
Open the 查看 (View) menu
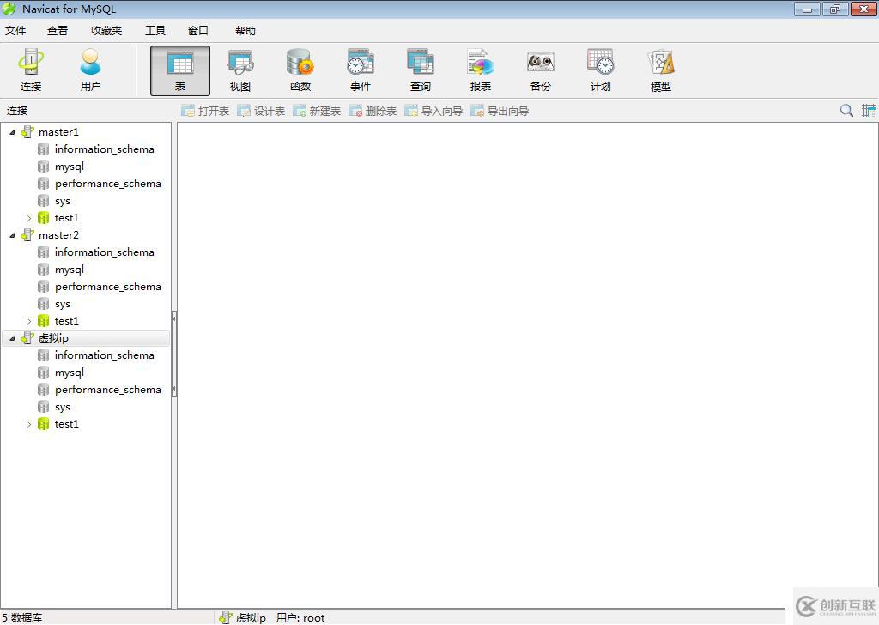pos(58,31)
